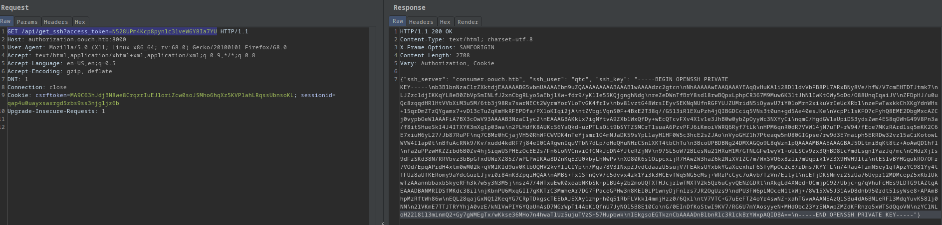The image size is (942, 225).
Task: Place cursor on the Host header line
Action: coord(66,39)
